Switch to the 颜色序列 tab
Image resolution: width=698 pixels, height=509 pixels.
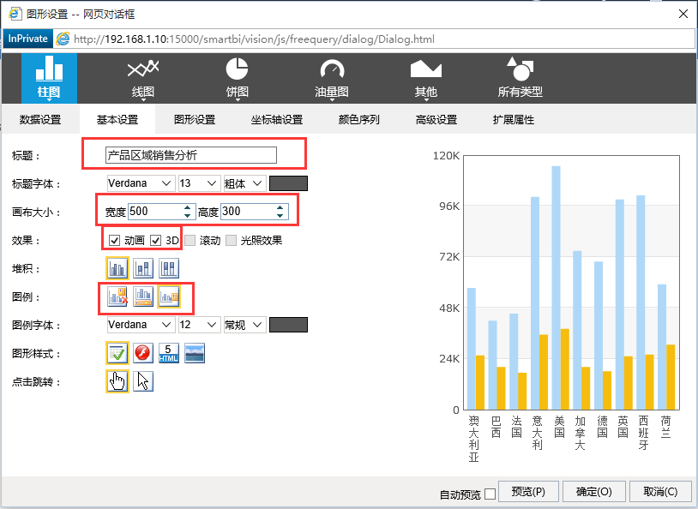click(x=358, y=119)
